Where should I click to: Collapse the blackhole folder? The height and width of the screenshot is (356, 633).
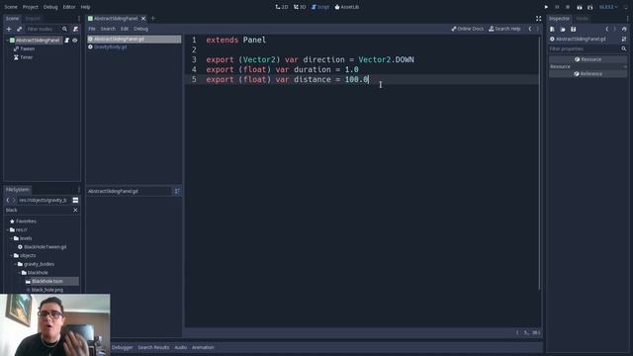[20, 273]
